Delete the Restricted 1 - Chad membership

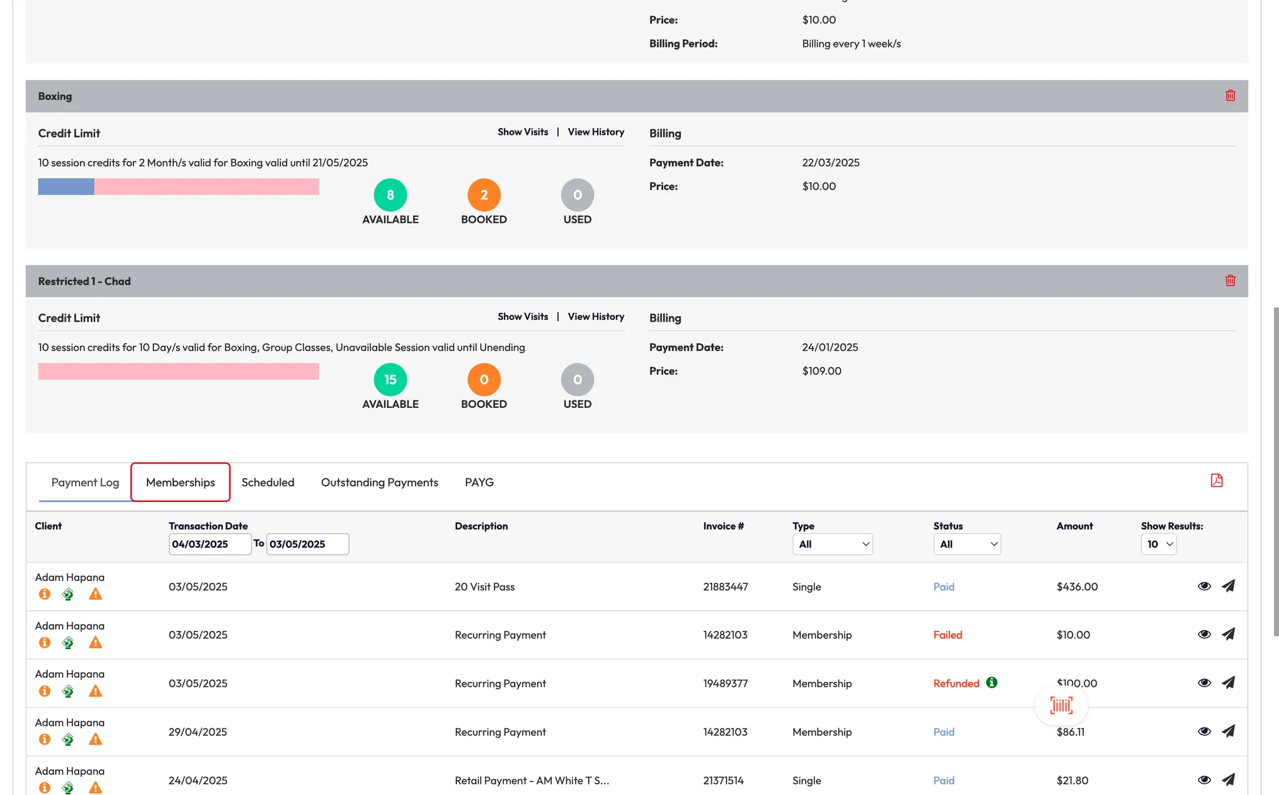(x=1230, y=280)
